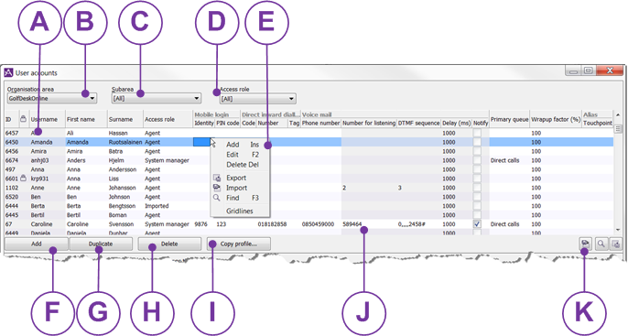Open the Access role filter dropdown
628x336 pixels.
(291, 99)
